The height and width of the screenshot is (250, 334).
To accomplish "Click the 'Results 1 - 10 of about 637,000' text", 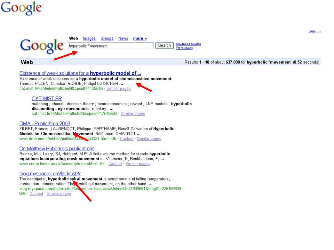I will point(212,62).
